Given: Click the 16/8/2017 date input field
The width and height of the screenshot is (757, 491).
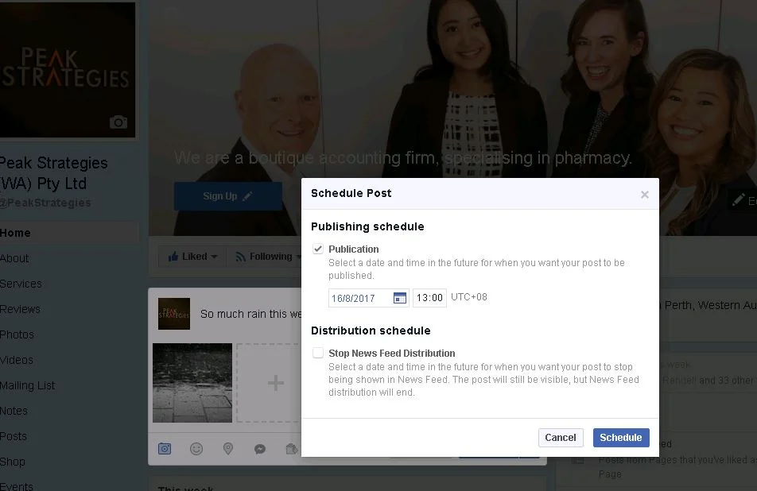Looking at the screenshot, I should (x=369, y=298).
